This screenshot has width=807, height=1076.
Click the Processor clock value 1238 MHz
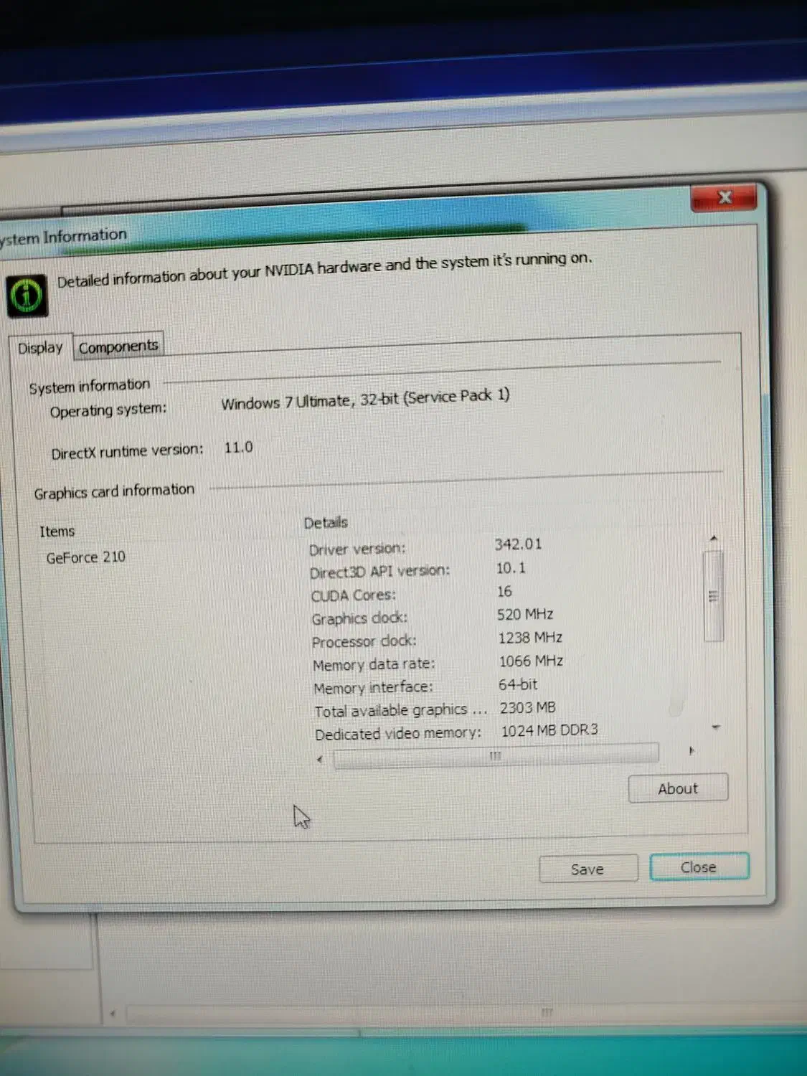(531, 637)
